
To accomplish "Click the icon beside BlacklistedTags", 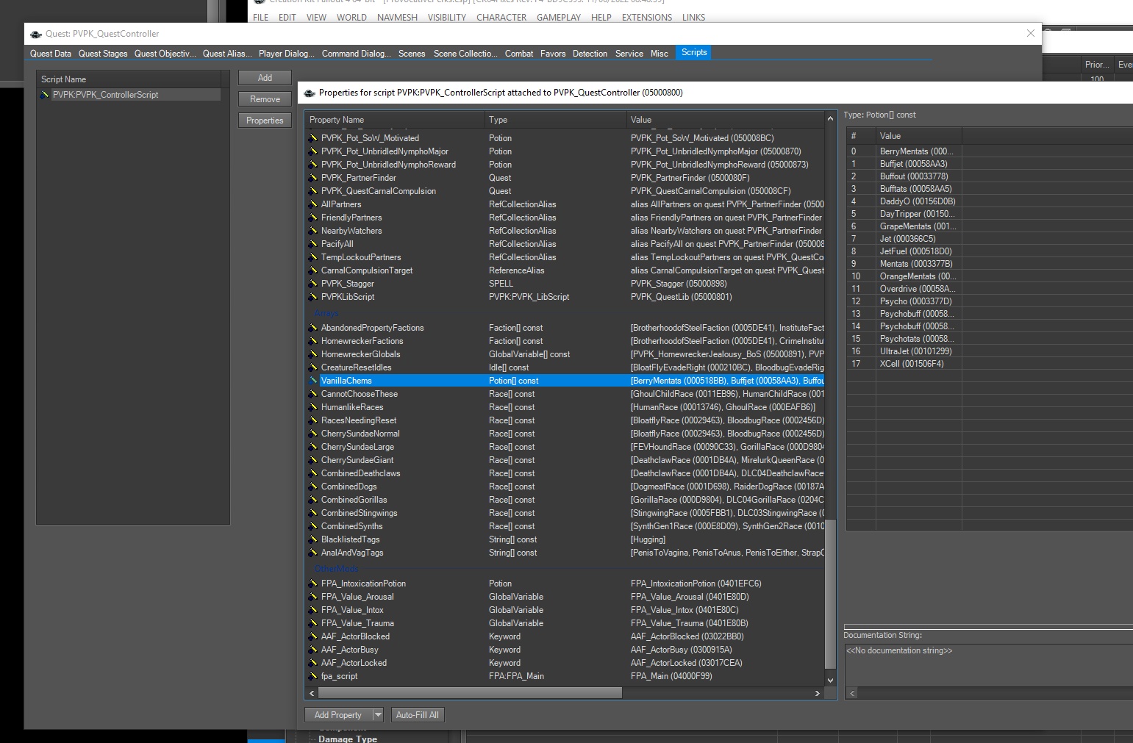I will 312,539.
